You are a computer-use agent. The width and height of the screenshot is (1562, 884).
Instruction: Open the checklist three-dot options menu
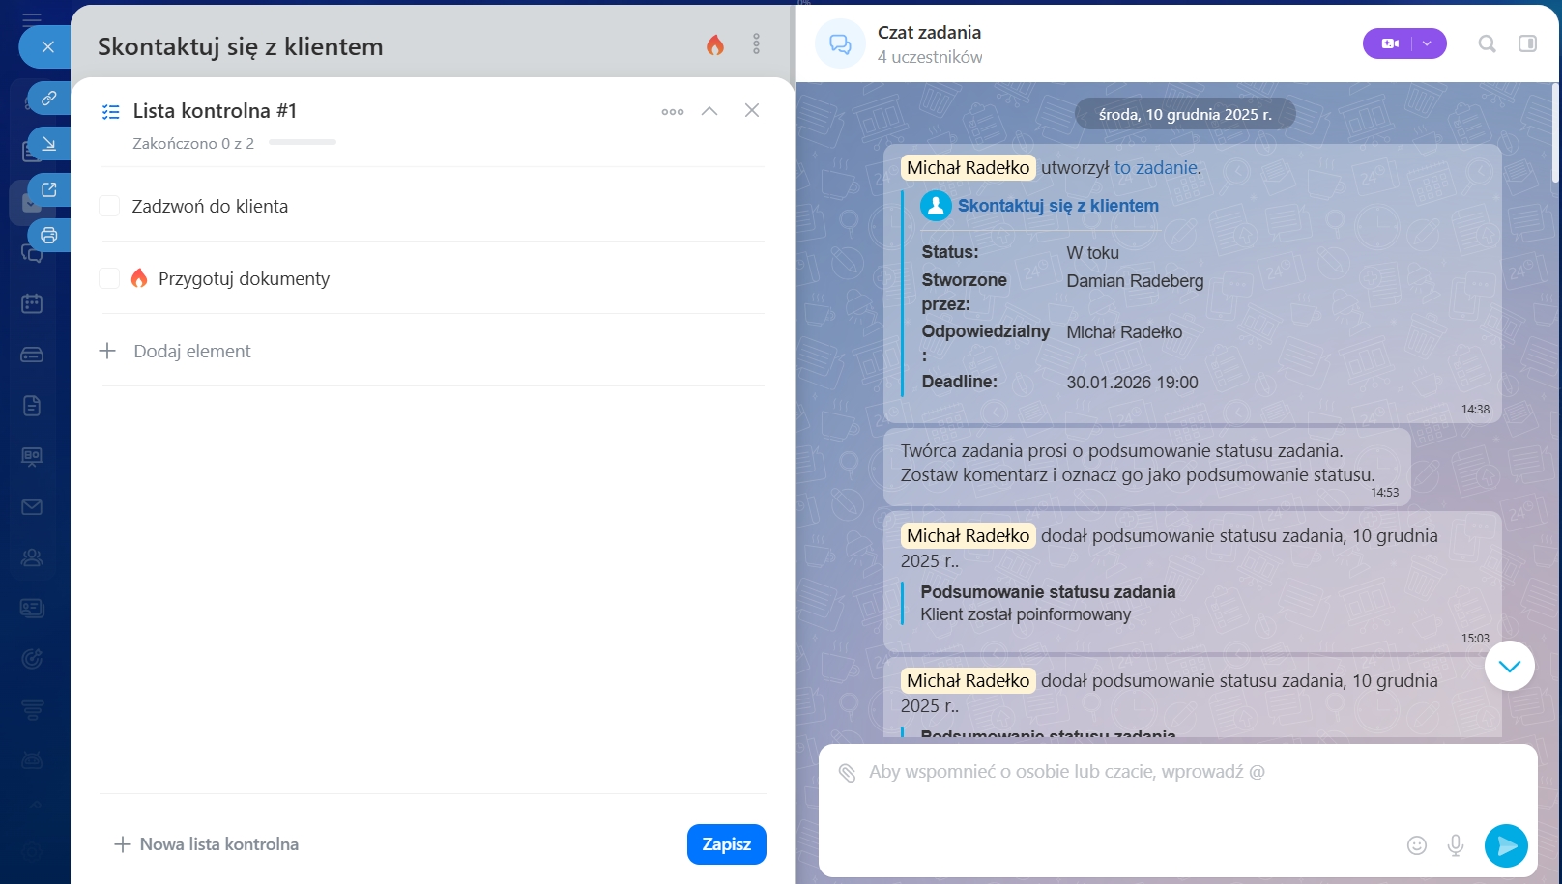673,112
